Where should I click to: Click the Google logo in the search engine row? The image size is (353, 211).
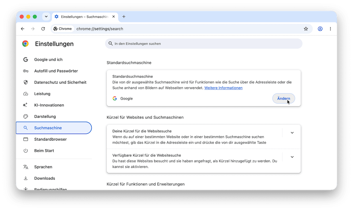[x=115, y=99]
